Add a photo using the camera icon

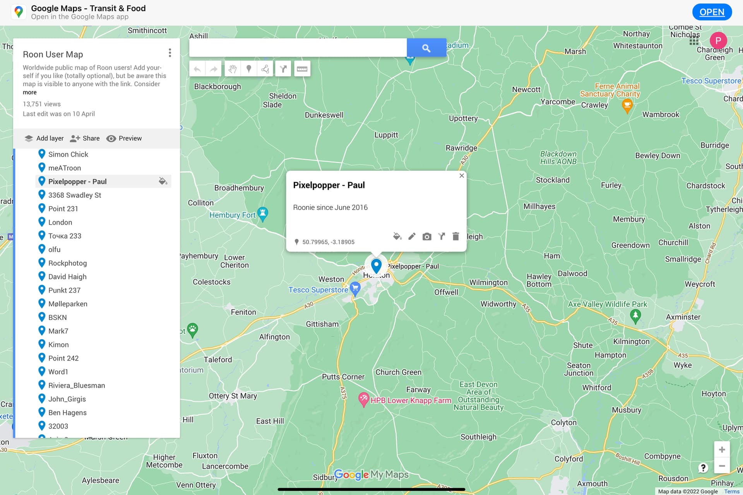(x=426, y=236)
